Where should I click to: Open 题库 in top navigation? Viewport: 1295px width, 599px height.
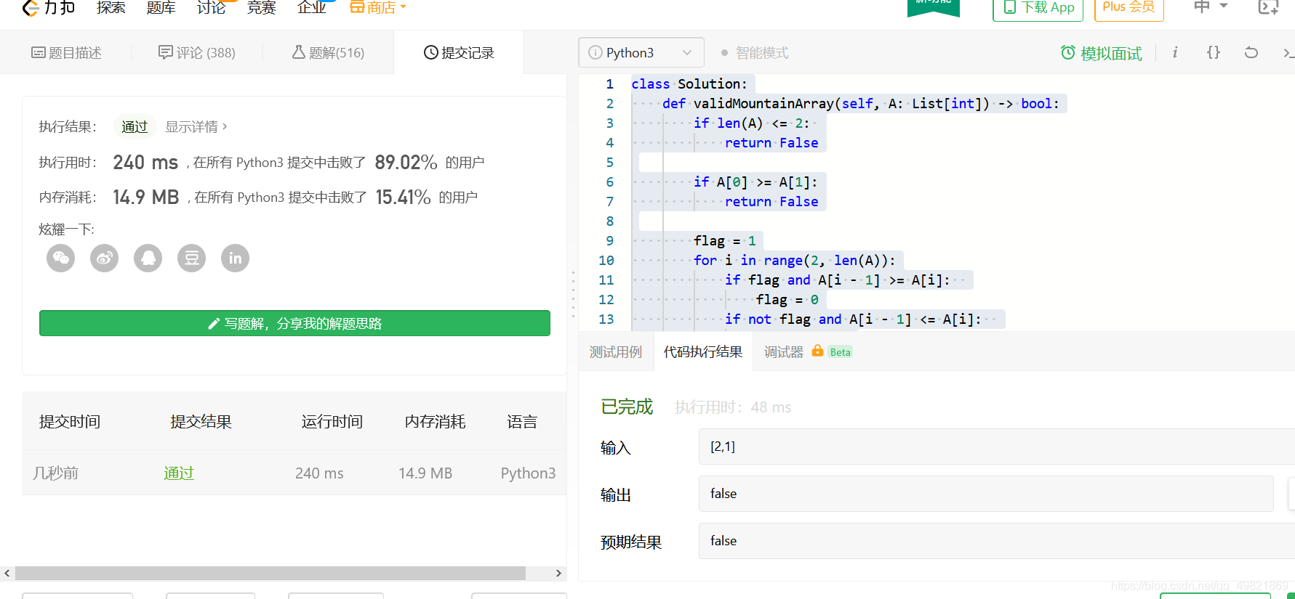[x=161, y=7]
